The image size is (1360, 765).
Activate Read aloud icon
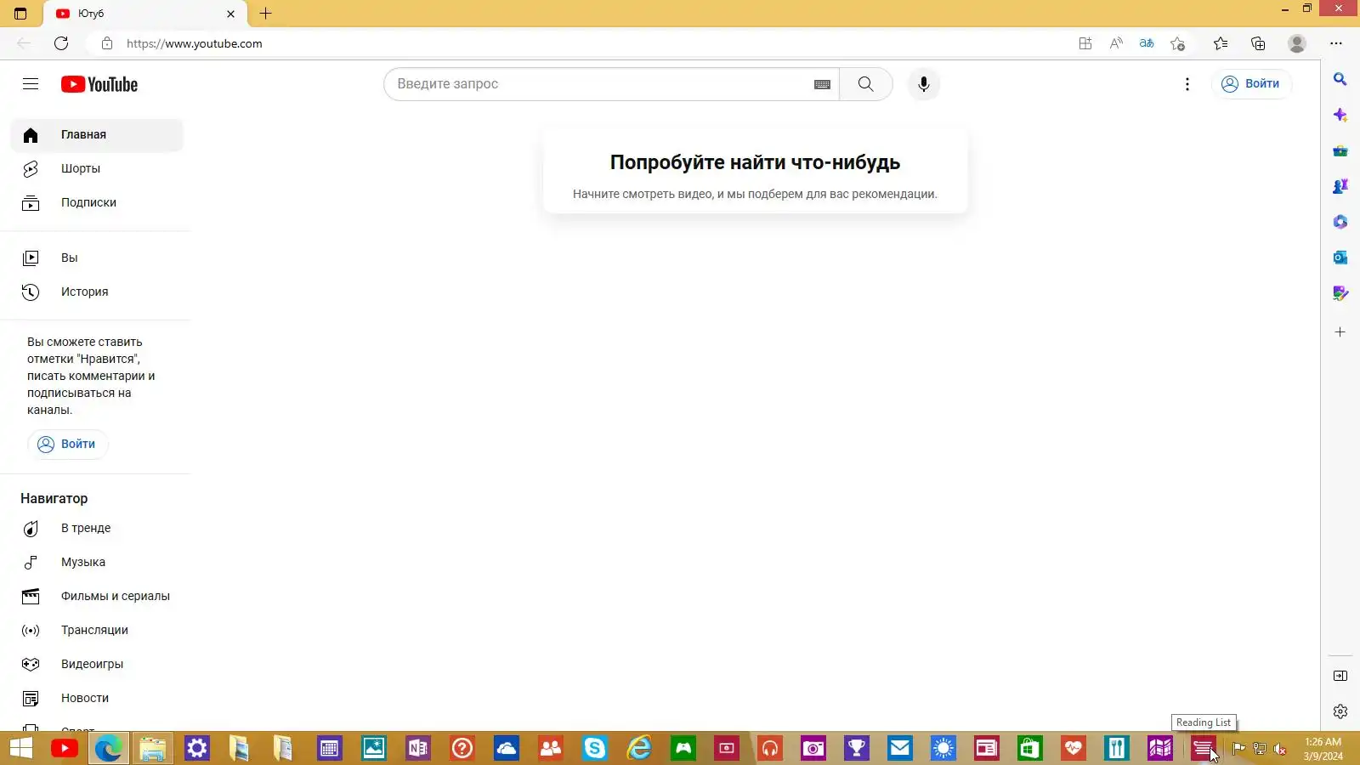(1116, 43)
